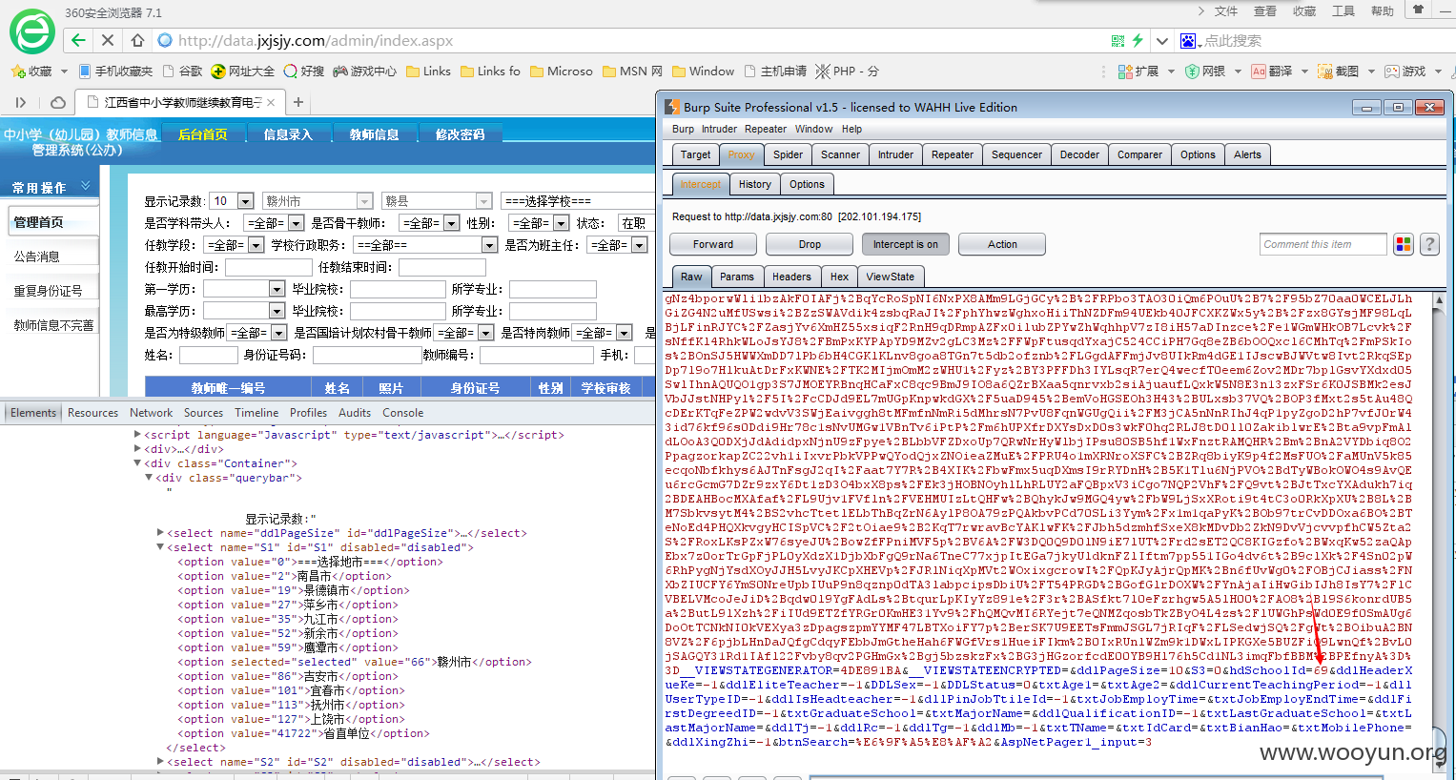Open the browser 工具 tools menu
Image resolution: width=1456 pixels, height=780 pixels.
click(1343, 11)
